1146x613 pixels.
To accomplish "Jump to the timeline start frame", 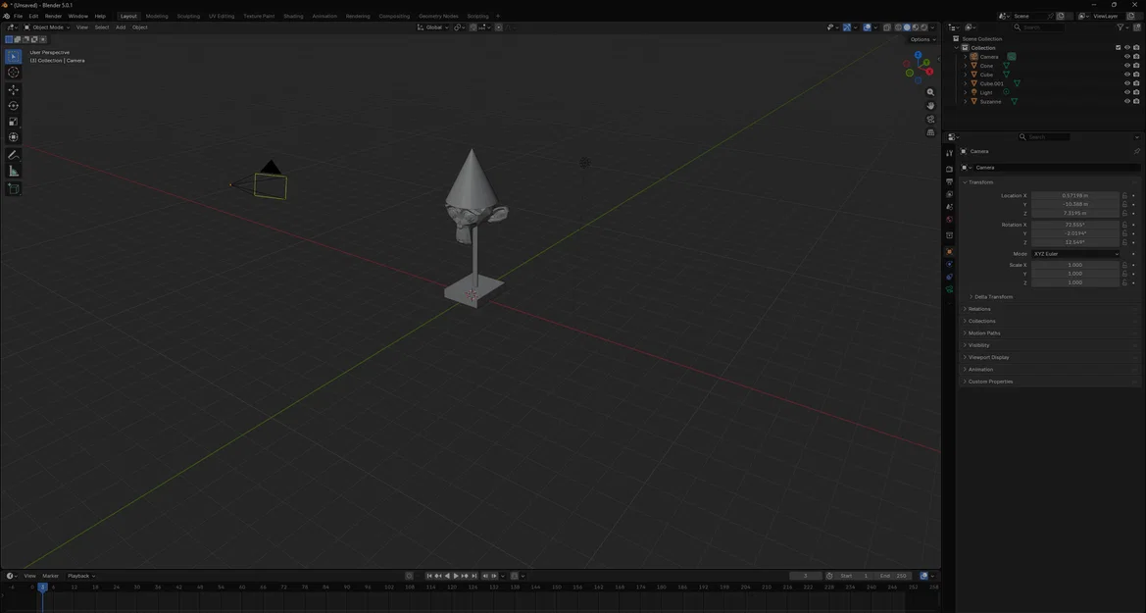I will point(429,576).
